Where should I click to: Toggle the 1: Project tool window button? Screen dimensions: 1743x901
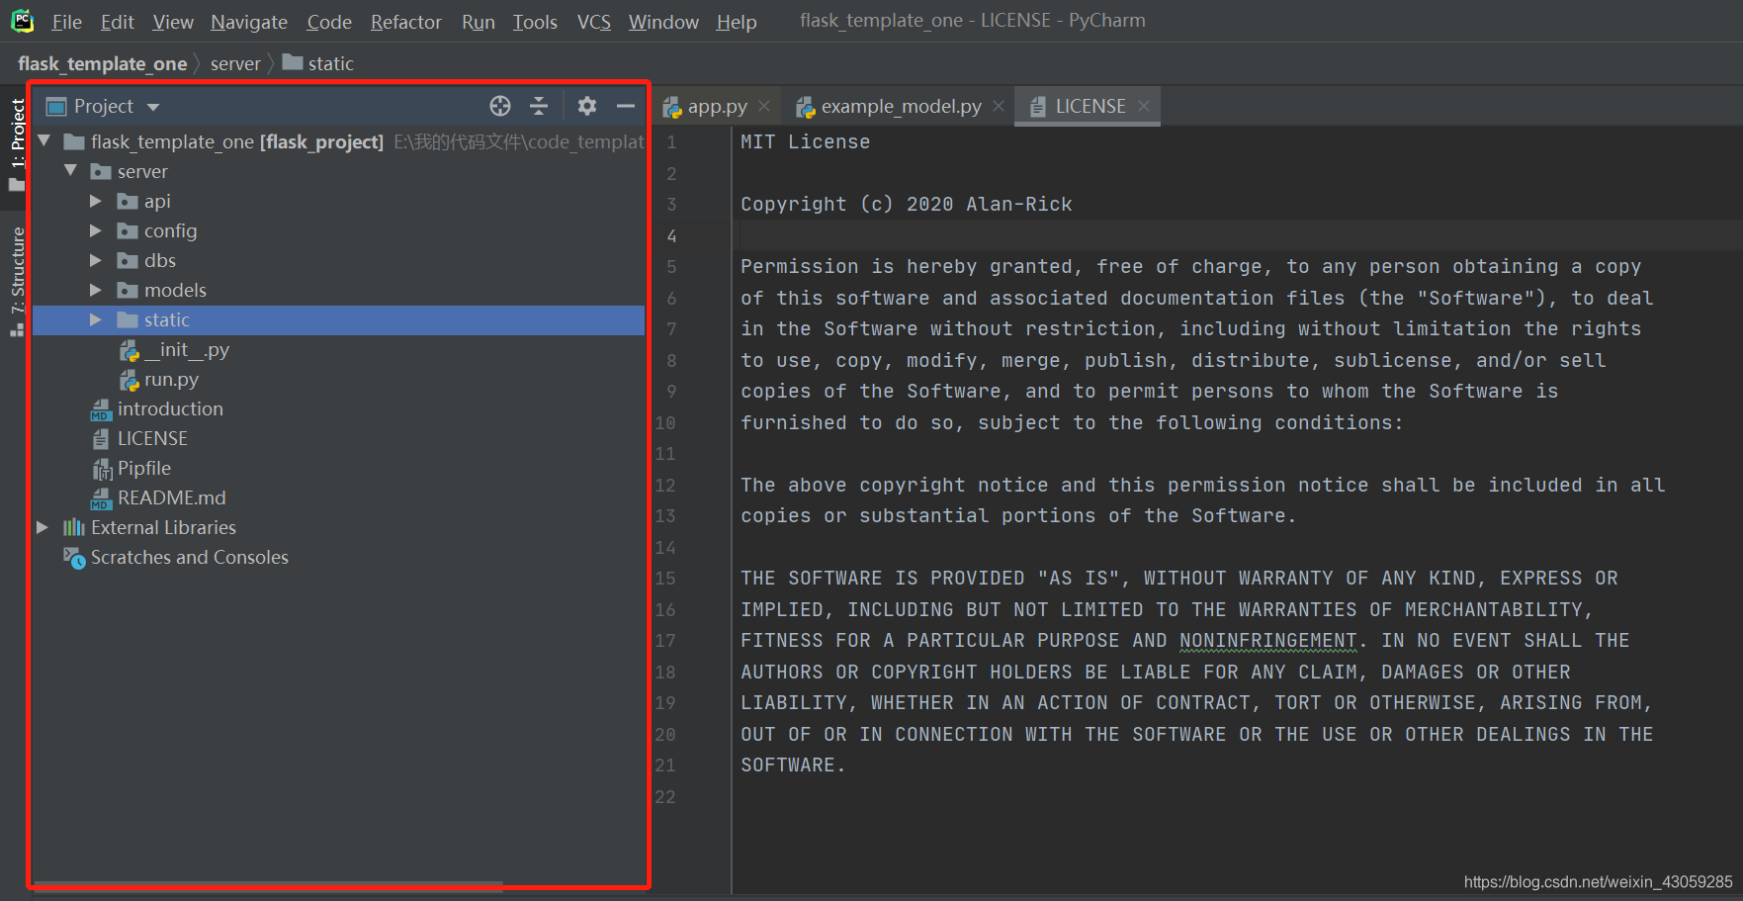17,144
